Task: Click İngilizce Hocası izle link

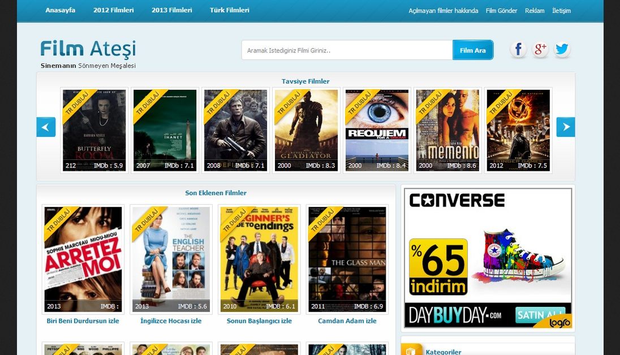Action: (x=171, y=321)
